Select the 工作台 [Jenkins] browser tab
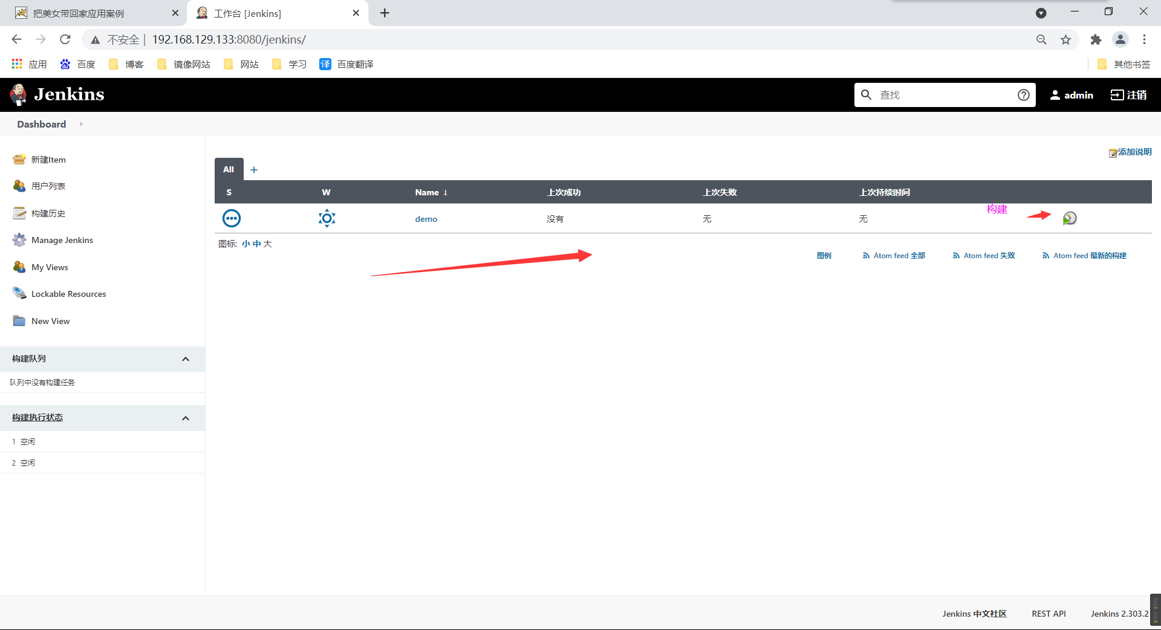The width and height of the screenshot is (1161, 630). (x=272, y=13)
